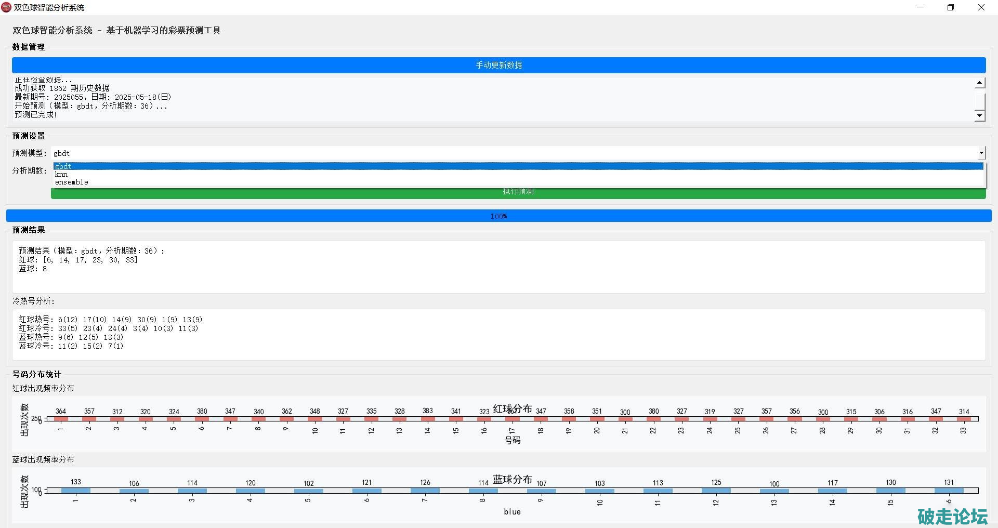Click the blue bar for number 1

[76, 490]
